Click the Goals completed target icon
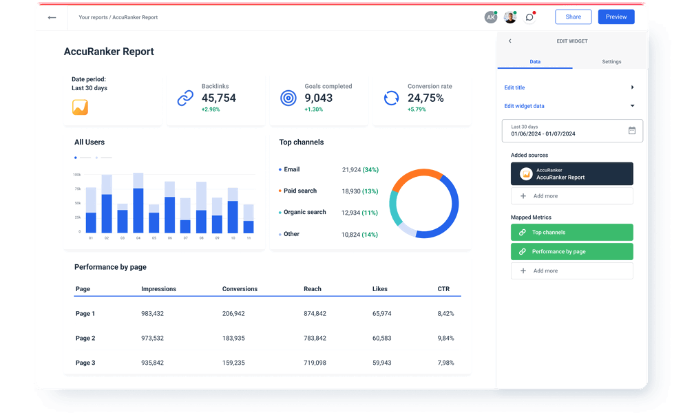The image size is (683, 415). 288,98
